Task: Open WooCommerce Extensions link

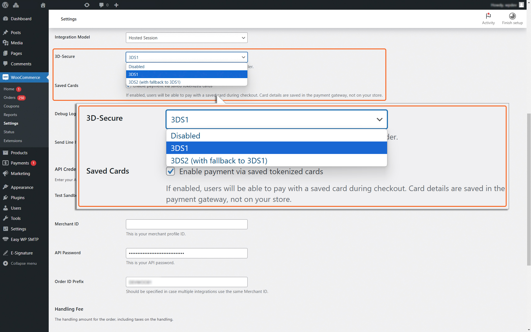Action: (13, 141)
